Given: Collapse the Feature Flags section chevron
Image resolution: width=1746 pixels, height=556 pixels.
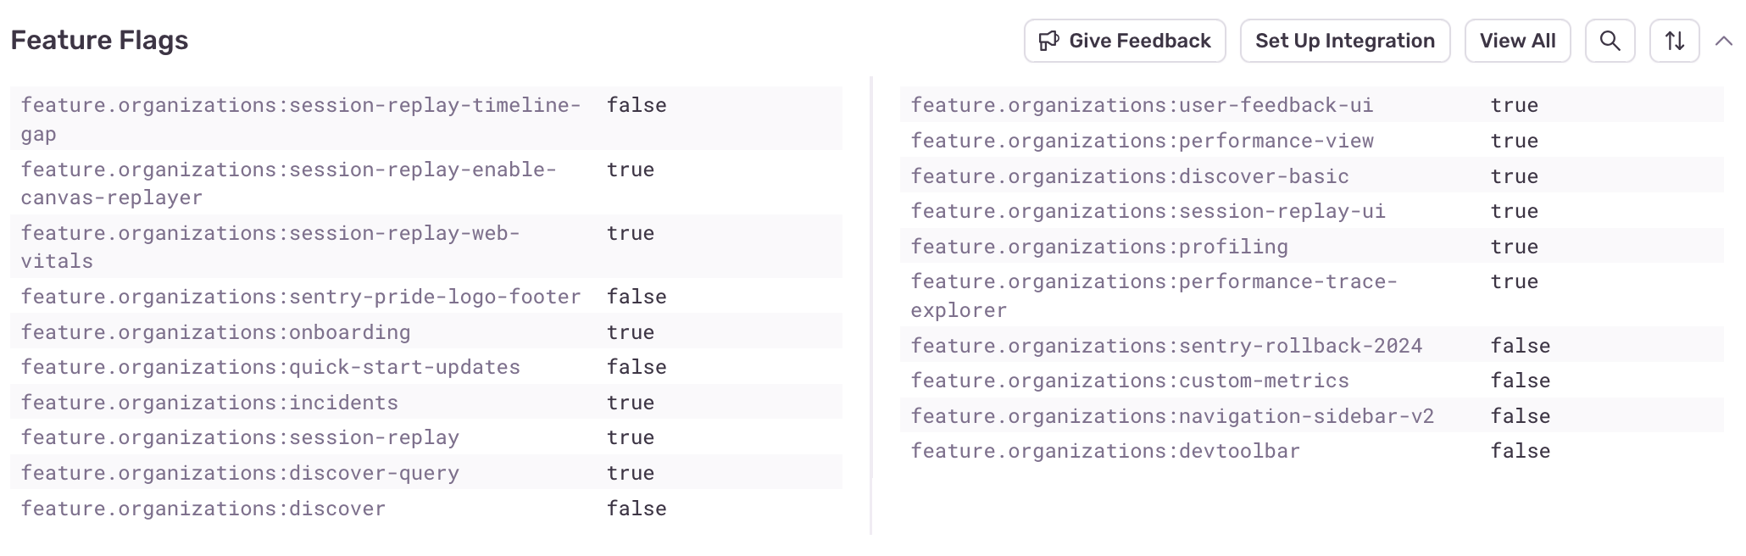Looking at the screenshot, I should point(1723,41).
